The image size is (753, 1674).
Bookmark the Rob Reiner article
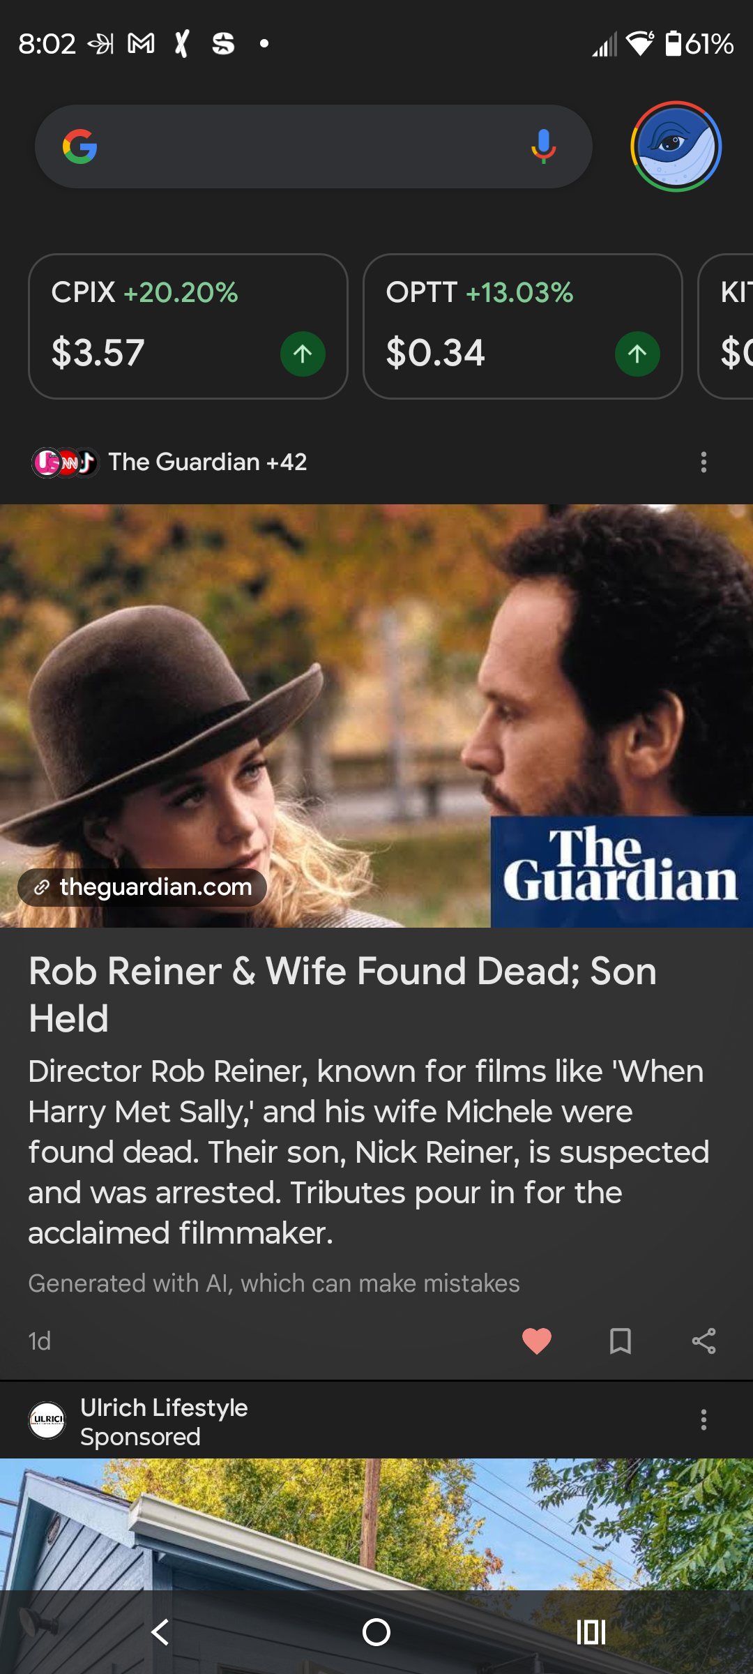coord(621,1341)
